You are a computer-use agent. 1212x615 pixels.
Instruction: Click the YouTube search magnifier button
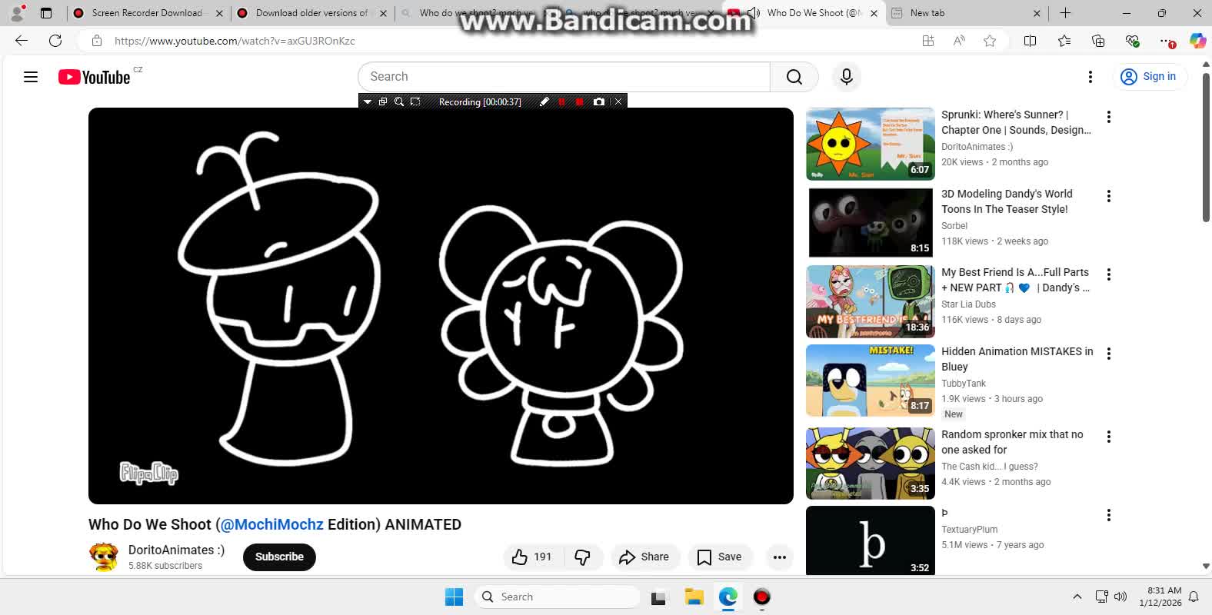794,77
